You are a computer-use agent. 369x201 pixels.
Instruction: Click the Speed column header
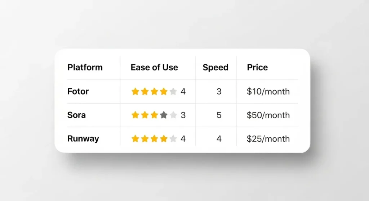215,67
